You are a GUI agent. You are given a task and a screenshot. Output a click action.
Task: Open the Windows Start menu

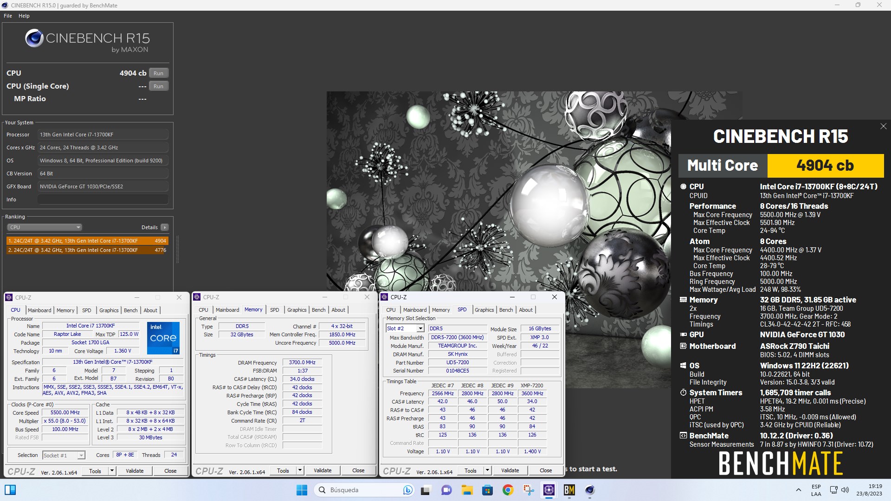tap(302, 490)
